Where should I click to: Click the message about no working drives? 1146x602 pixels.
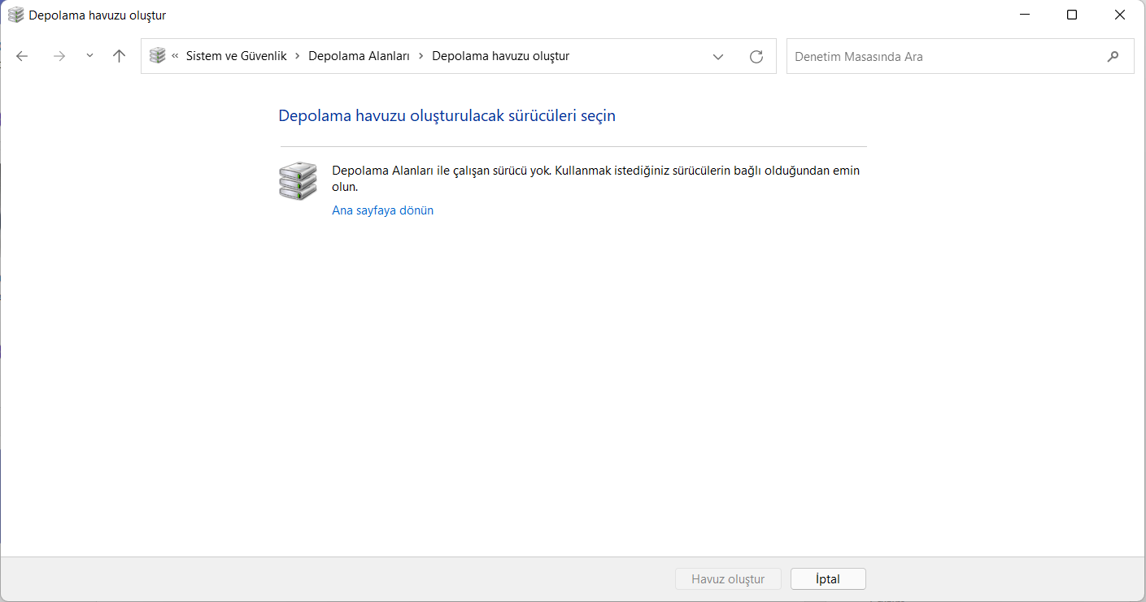[596, 179]
